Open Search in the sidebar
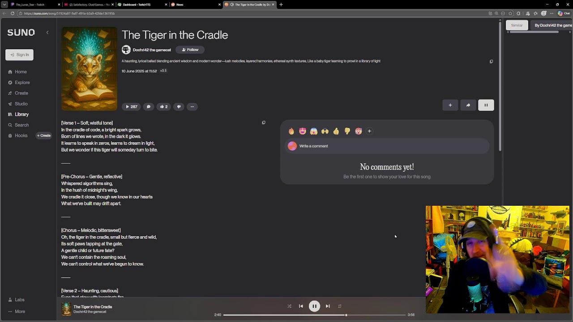573x322 pixels. (18, 125)
